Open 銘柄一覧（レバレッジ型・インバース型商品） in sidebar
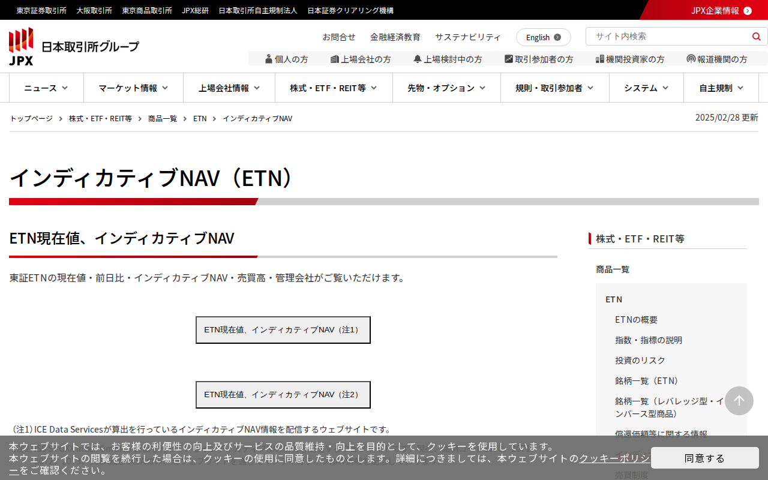Image resolution: width=768 pixels, height=480 pixels. tap(670, 407)
